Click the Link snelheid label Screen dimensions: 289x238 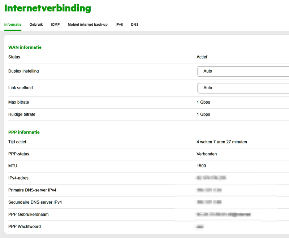tap(21, 88)
